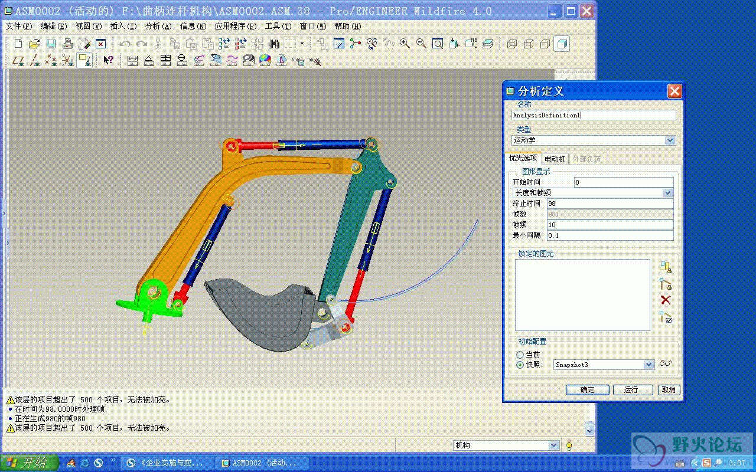The image size is (756, 472).
Task: Toggle datum points display
Action: point(51,60)
